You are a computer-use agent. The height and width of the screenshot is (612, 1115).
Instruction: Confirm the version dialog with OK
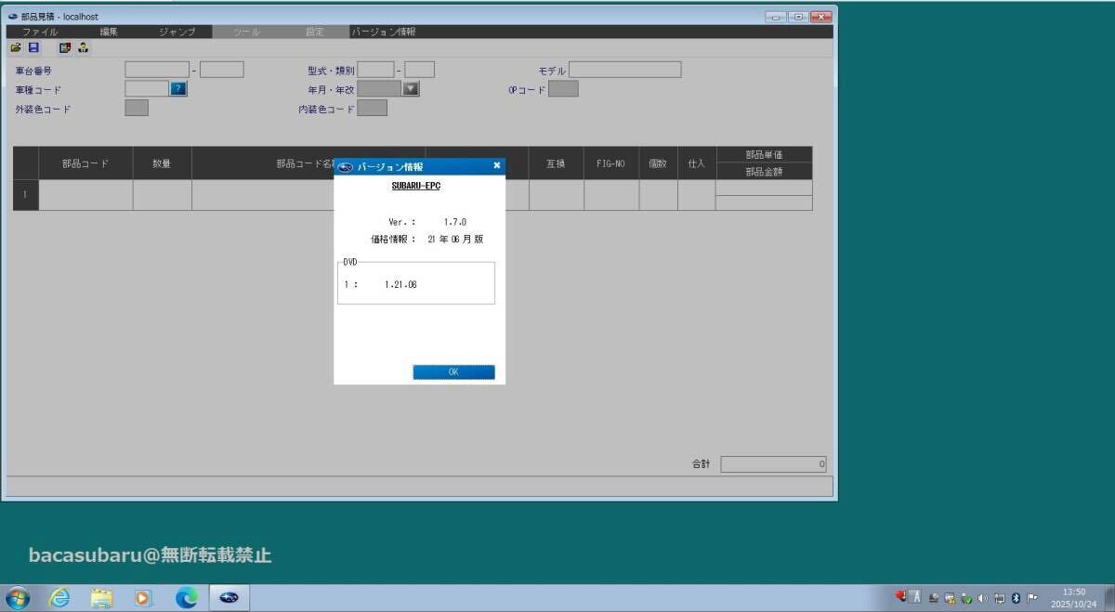[x=453, y=371]
